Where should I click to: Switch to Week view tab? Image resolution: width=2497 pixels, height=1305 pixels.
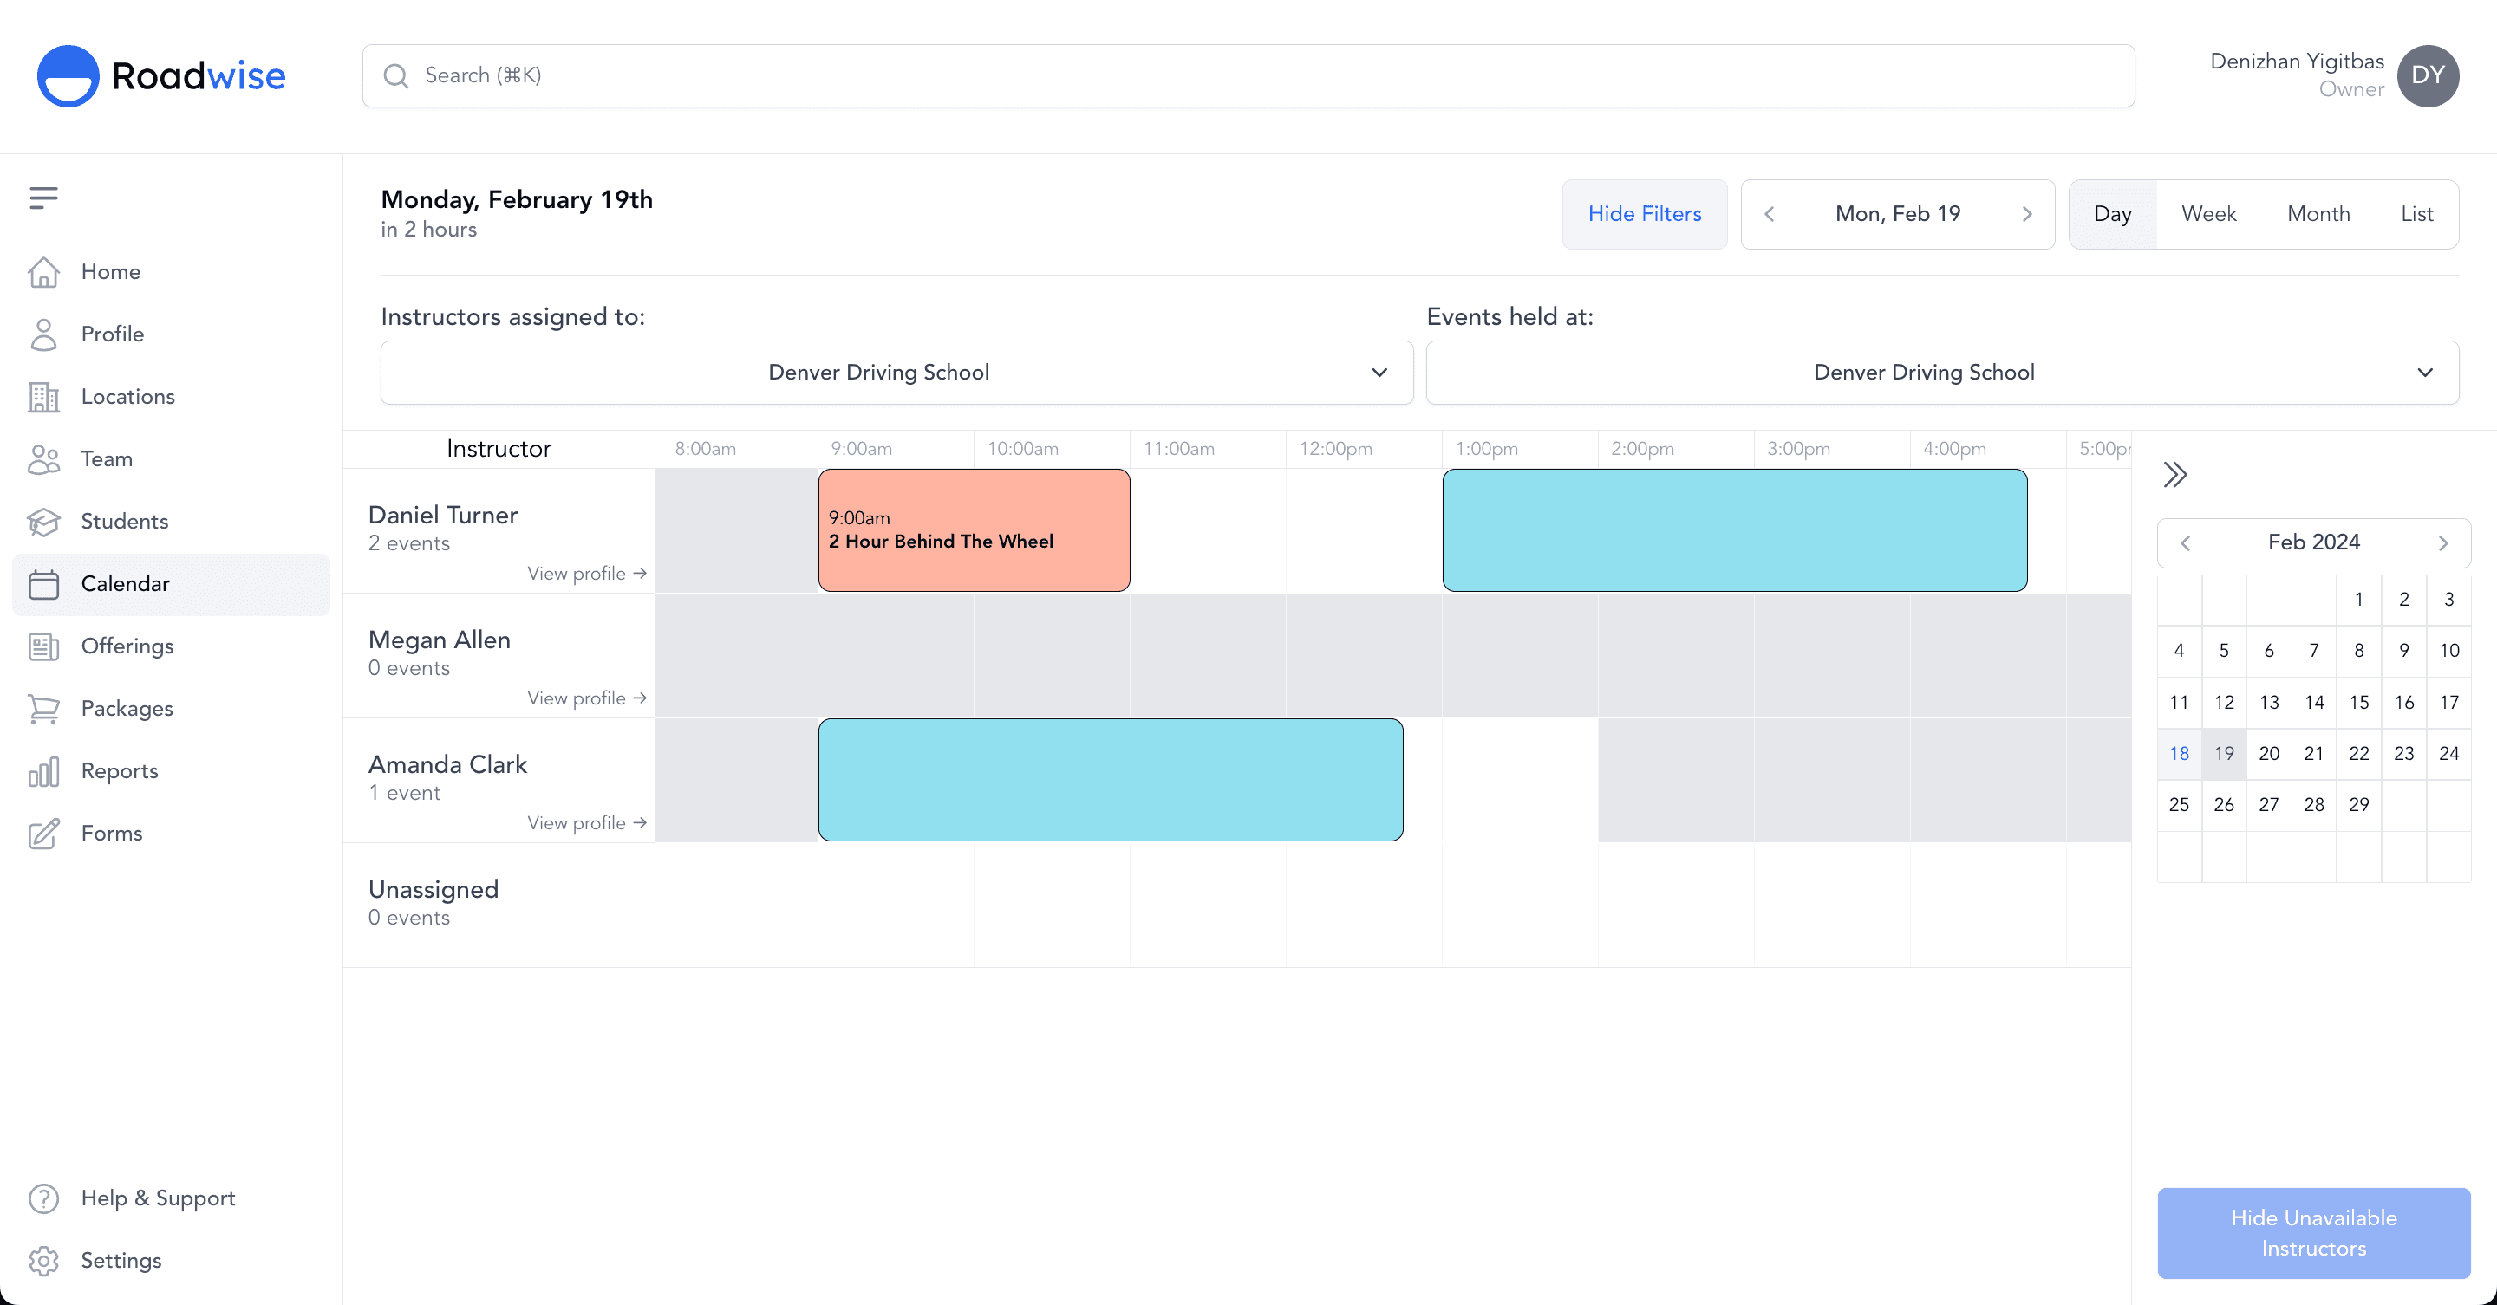(x=2208, y=213)
